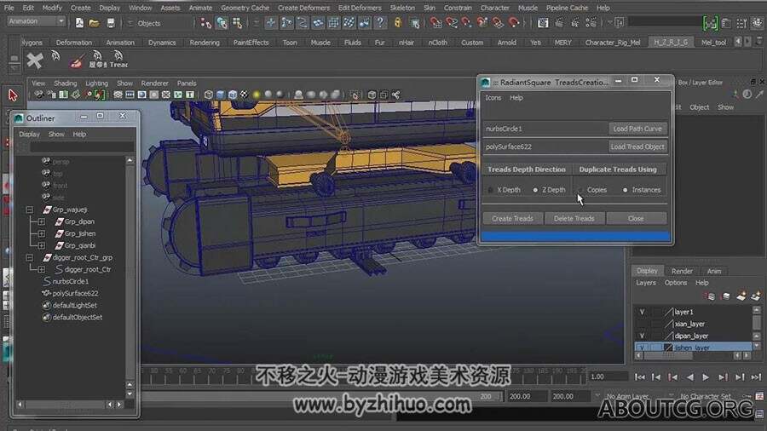Screen dimensions: 767x431
Task: Save the scene with the disk icon
Action: [x=111, y=22]
